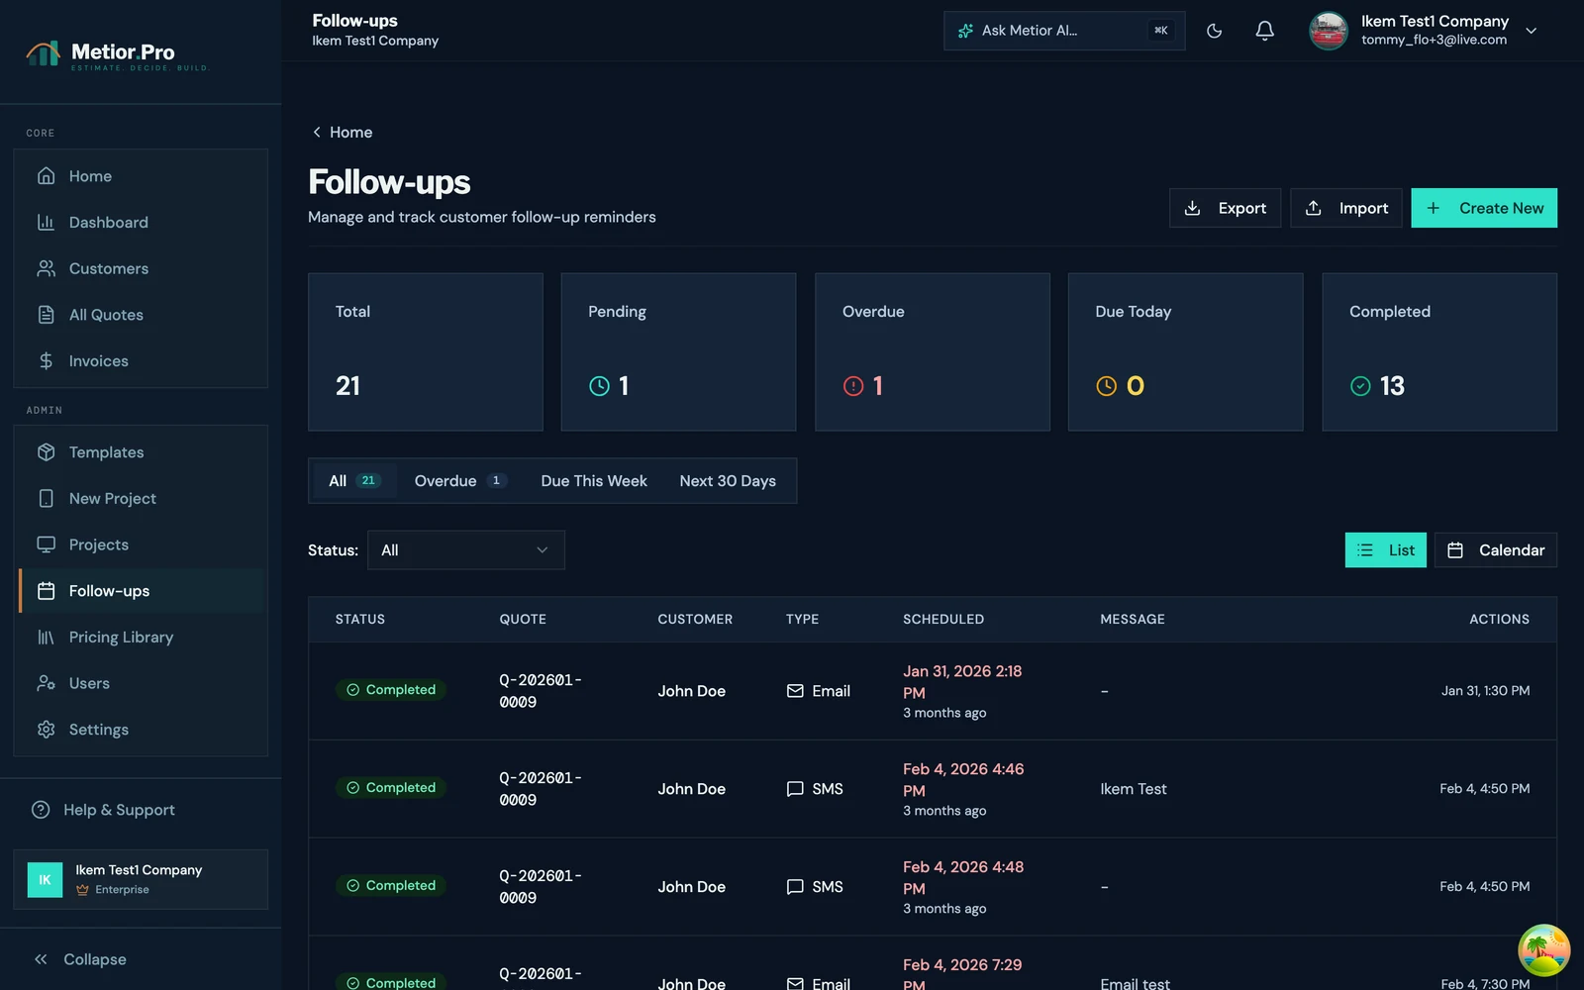The width and height of the screenshot is (1584, 990).
Task: Click the Due Today stat card
Action: point(1185,352)
